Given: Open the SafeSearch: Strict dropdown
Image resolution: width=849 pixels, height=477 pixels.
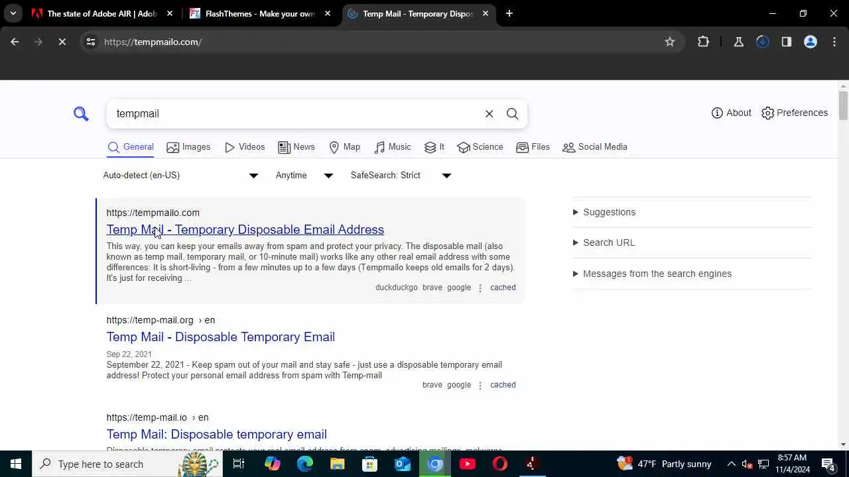Looking at the screenshot, I should (401, 176).
